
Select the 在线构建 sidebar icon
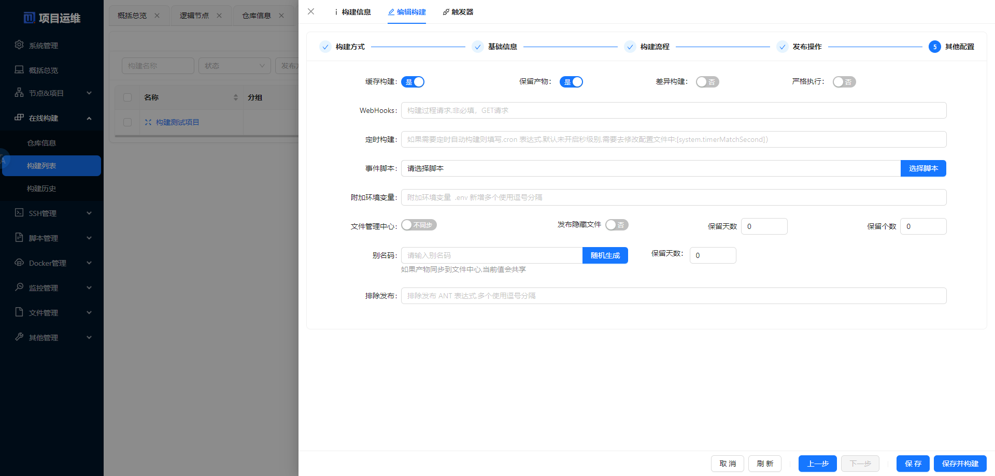(19, 118)
